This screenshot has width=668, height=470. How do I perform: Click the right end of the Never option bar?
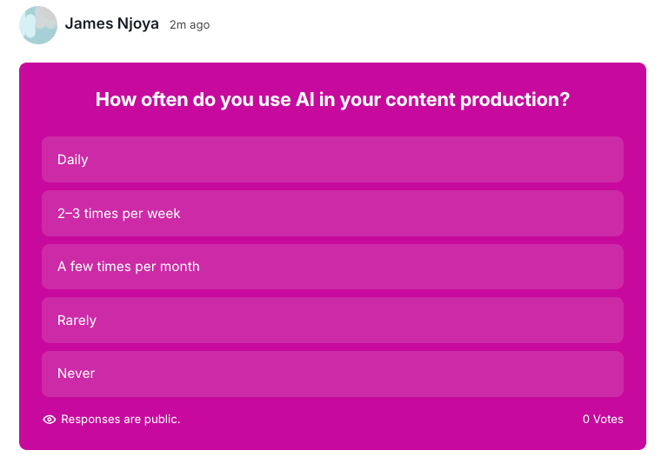coord(600,374)
